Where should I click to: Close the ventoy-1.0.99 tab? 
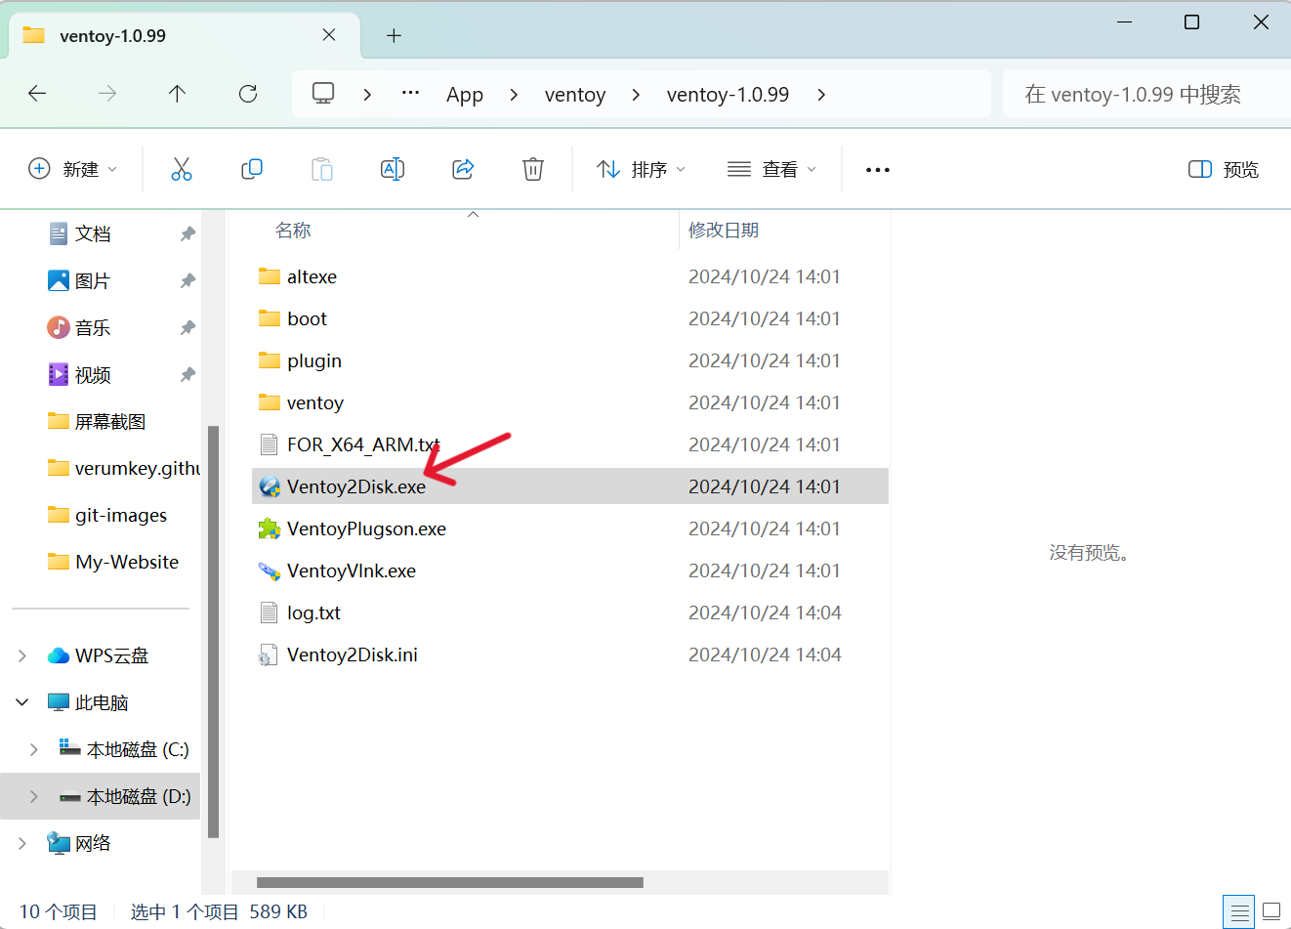[x=329, y=35]
